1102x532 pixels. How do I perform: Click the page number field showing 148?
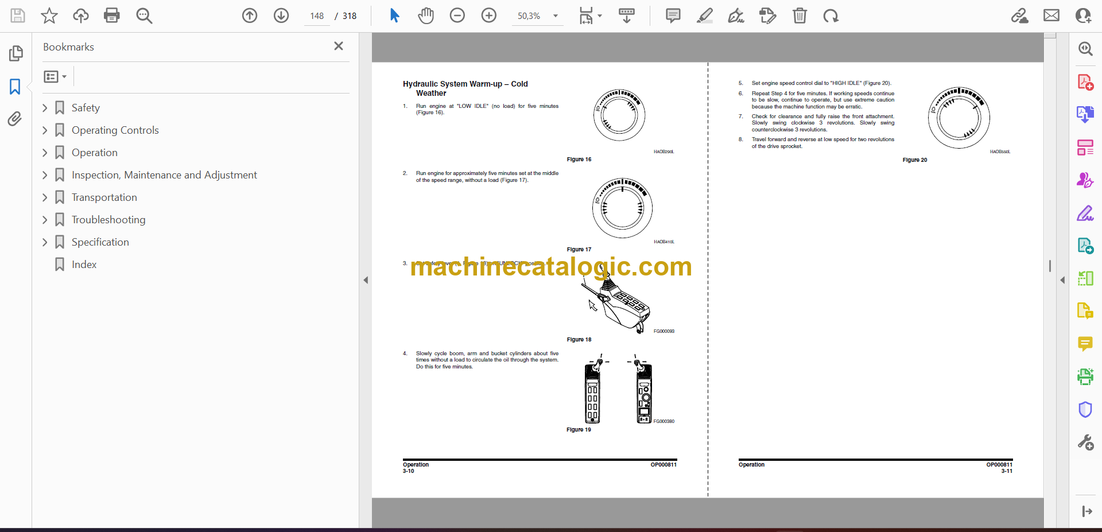[317, 16]
